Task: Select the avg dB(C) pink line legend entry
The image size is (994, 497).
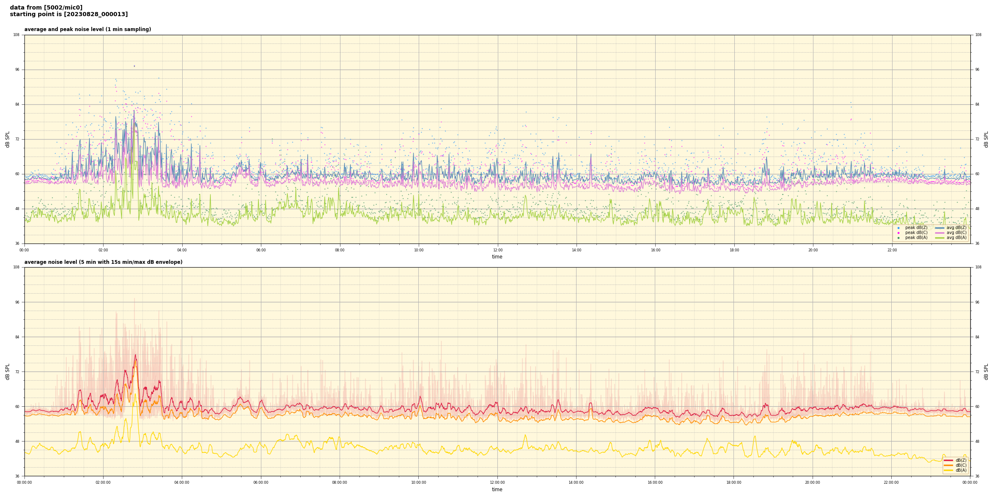Action: click(940, 233)
